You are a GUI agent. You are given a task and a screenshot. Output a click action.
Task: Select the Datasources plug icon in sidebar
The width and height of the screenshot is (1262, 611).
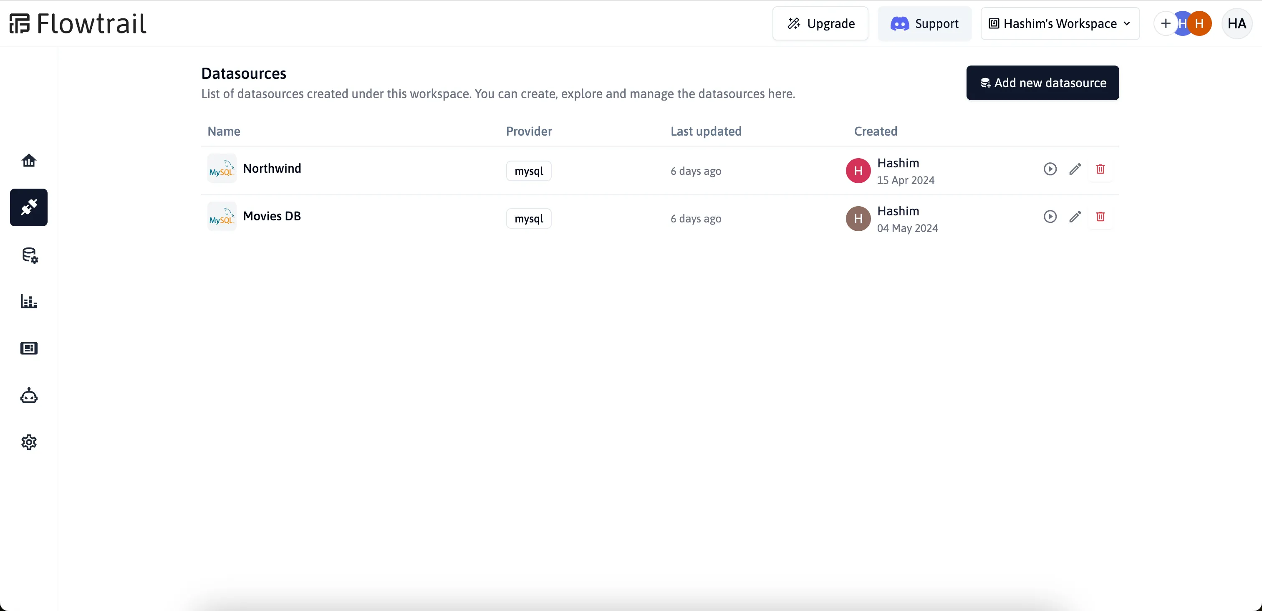point(29,207)
